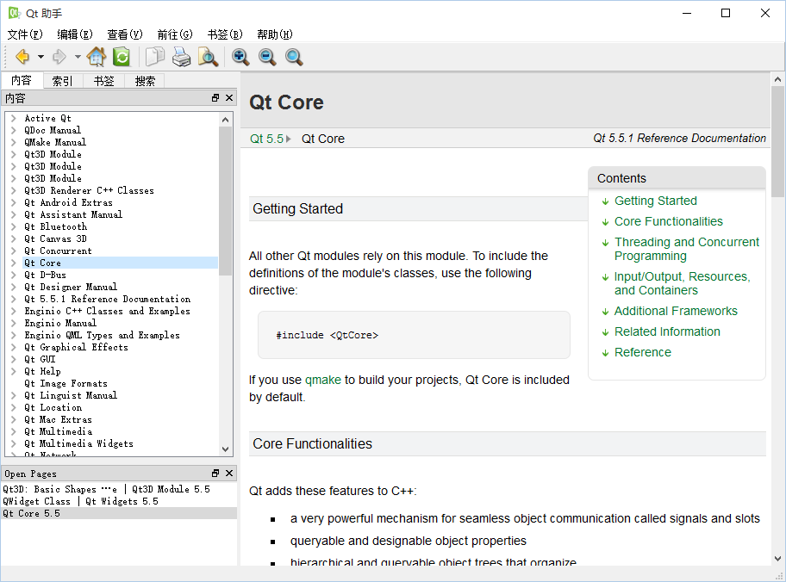Click the grey Forward arrow
786x582 pixels.
point(59,57)
